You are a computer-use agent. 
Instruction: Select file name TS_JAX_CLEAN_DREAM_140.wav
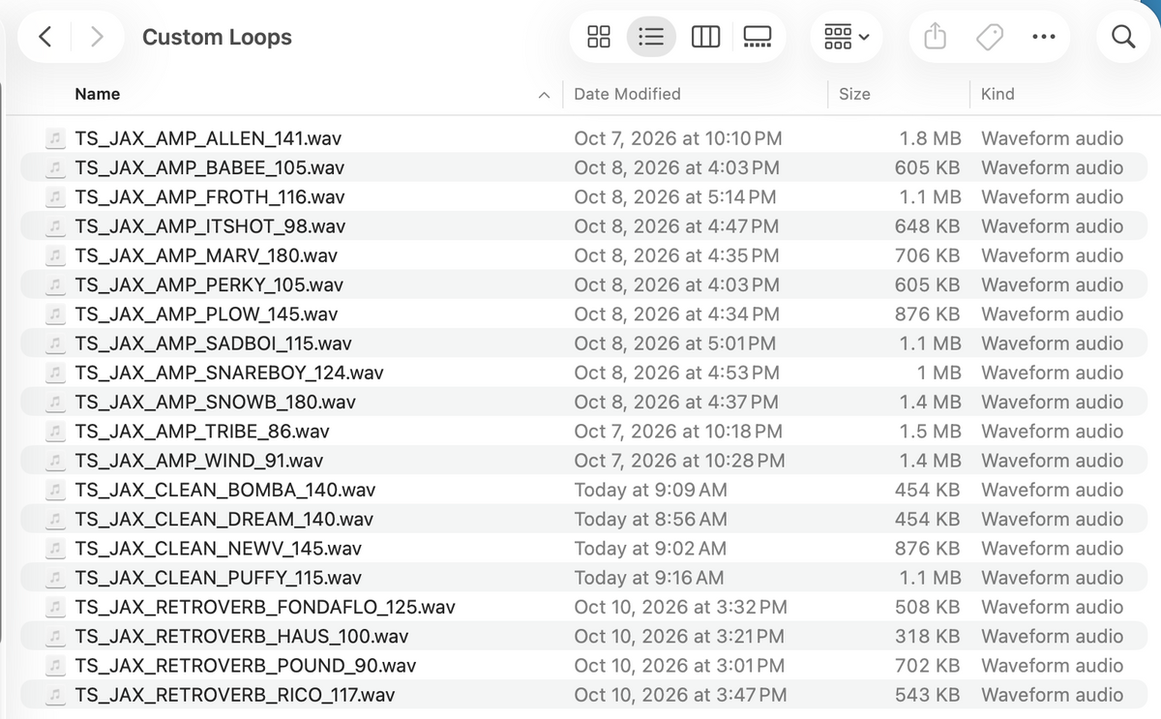tap(223, 519)
